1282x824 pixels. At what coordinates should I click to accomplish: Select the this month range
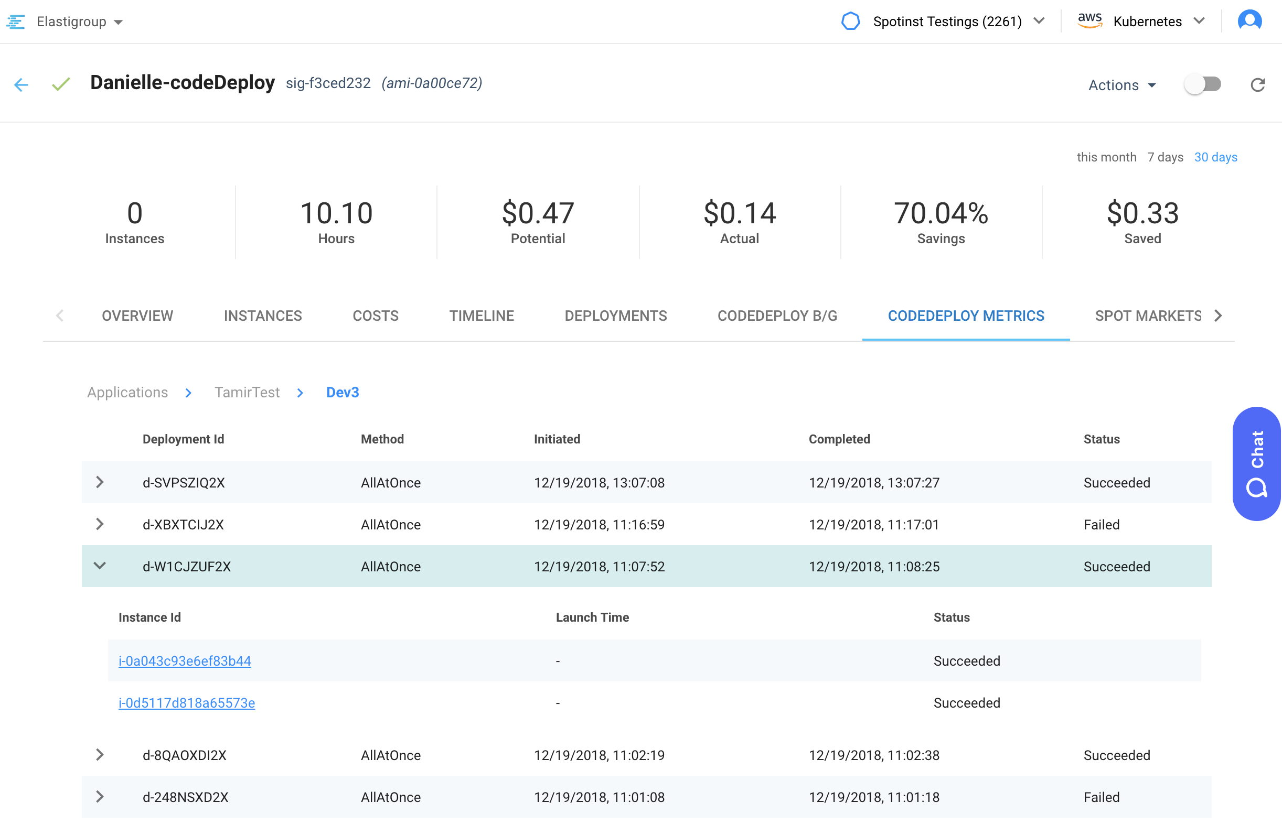tap(1106, 157)
